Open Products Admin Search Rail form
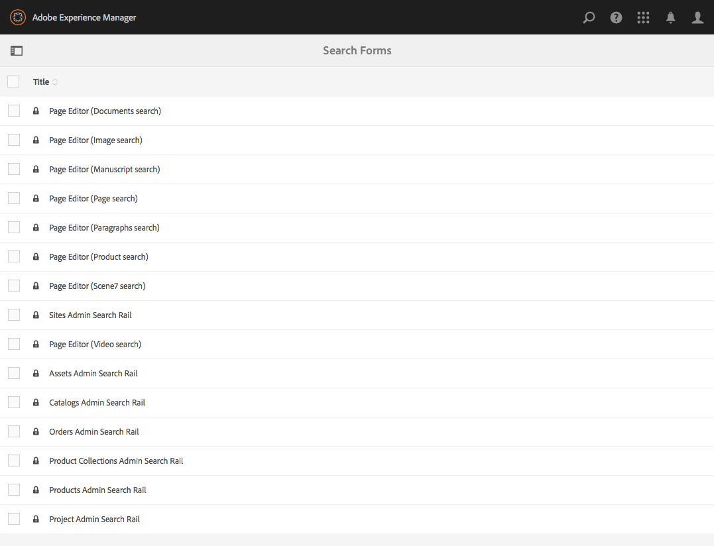Screen dimensions: 714x546 click(x=97, y=490)
